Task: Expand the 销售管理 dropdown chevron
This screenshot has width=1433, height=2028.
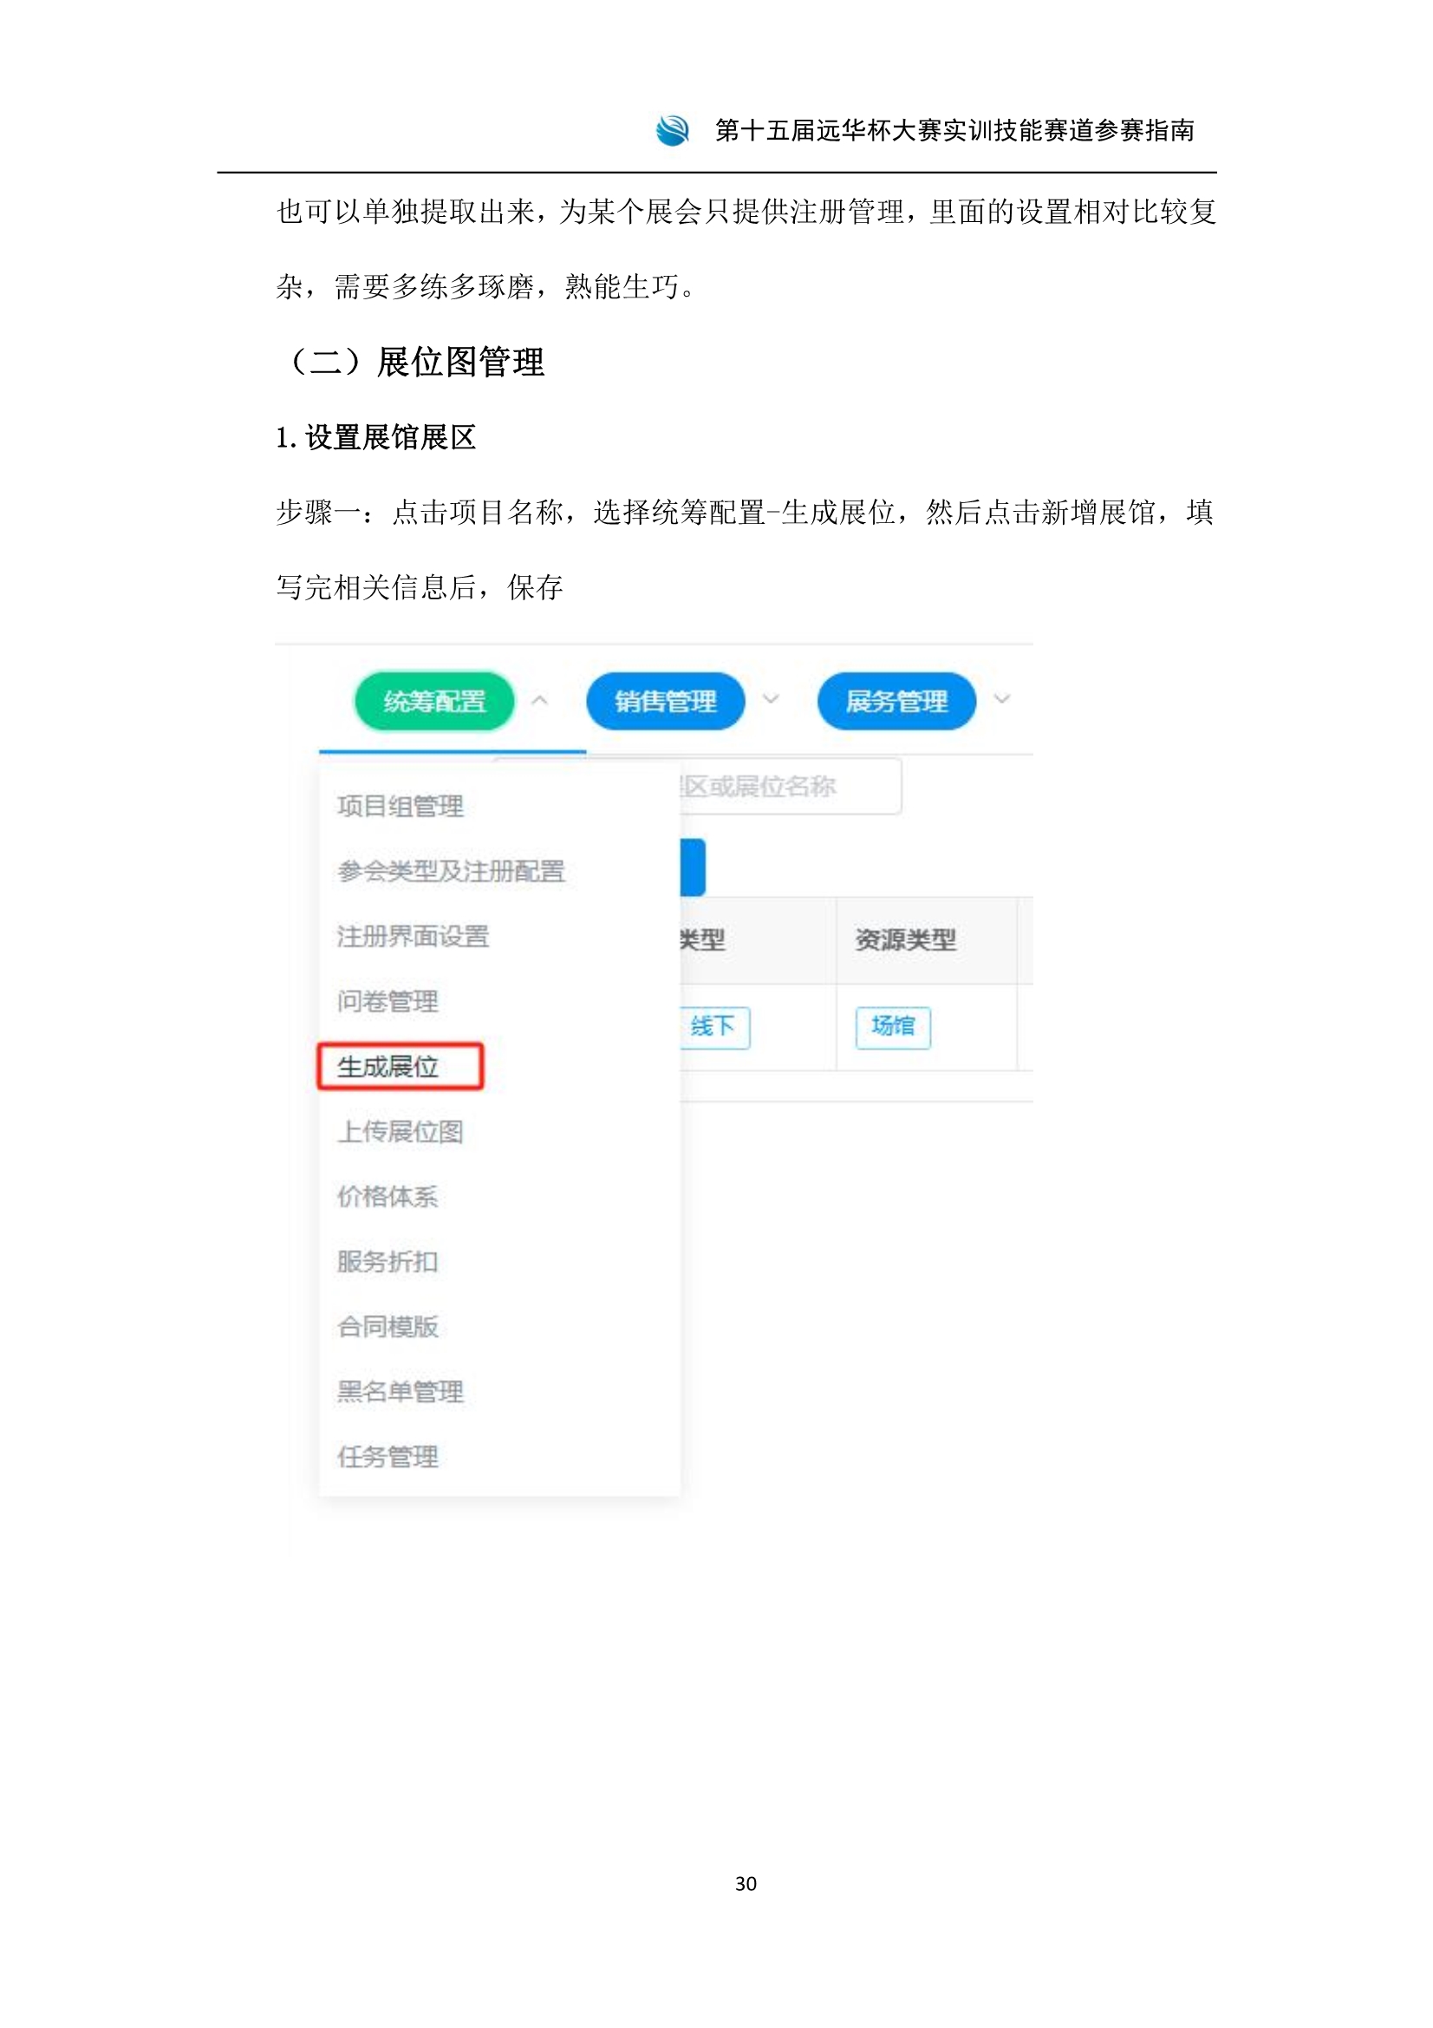Action: point(771,699)
